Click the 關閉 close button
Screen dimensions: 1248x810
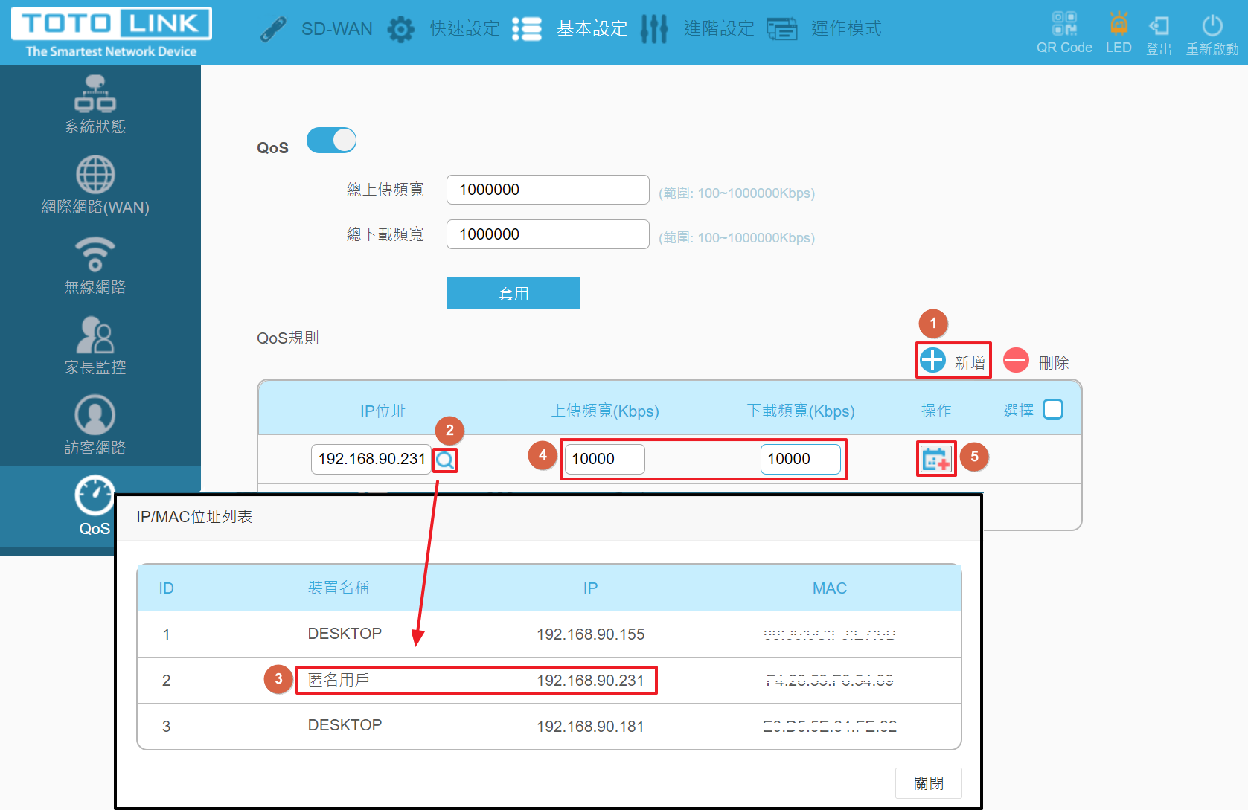(929, 783)
